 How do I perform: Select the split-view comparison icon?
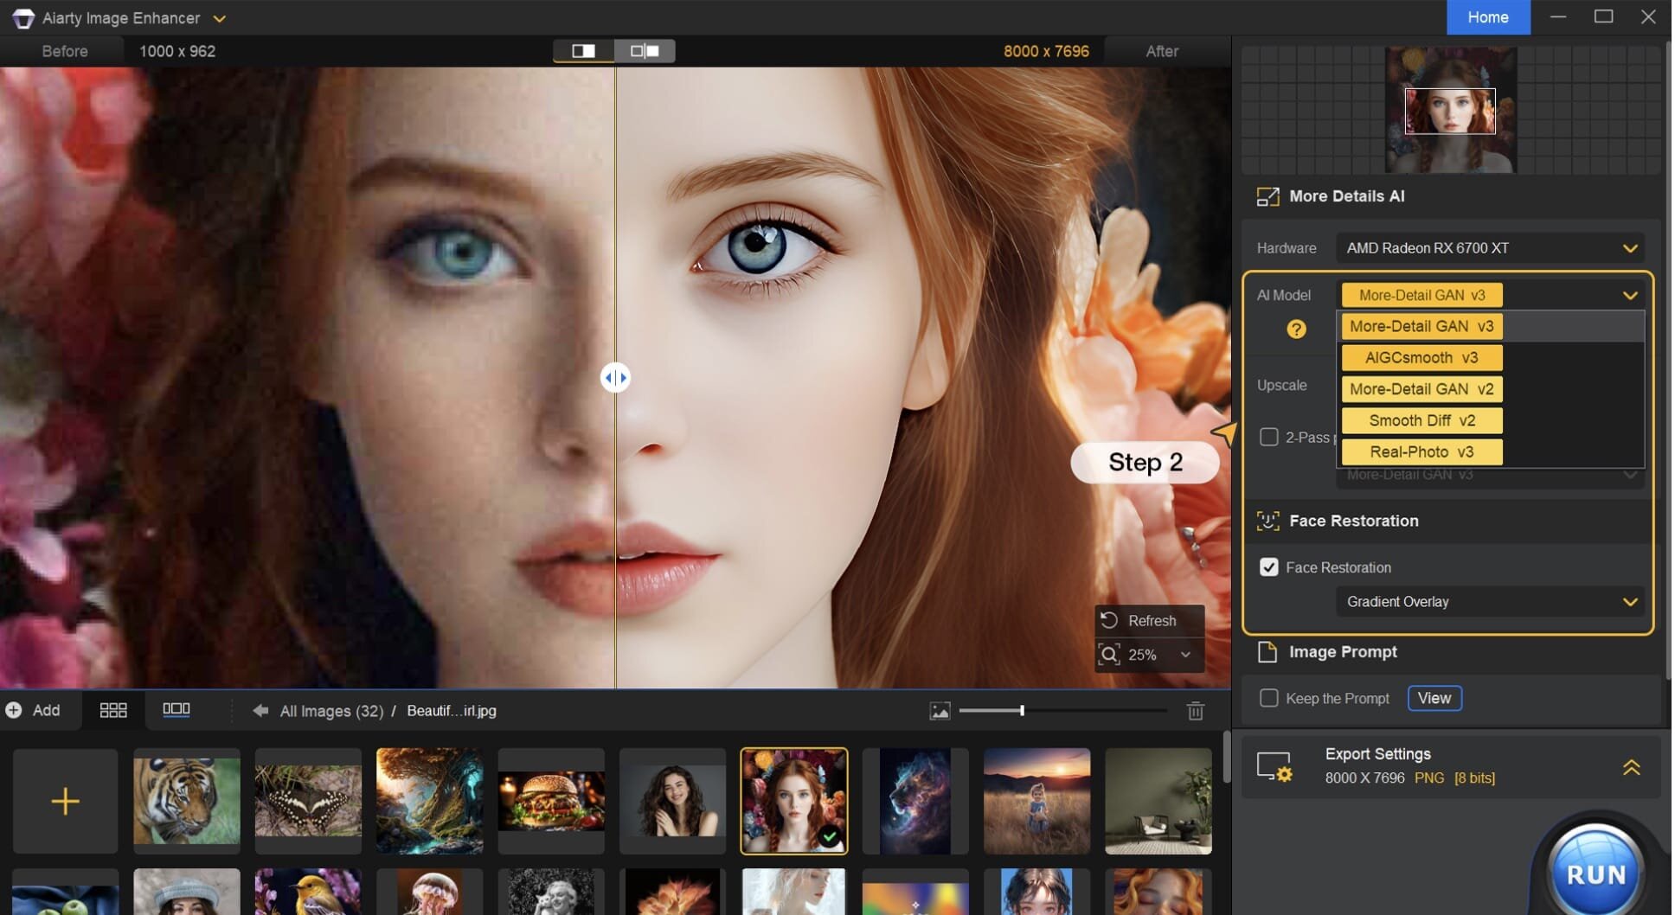[x=583, y=51]
